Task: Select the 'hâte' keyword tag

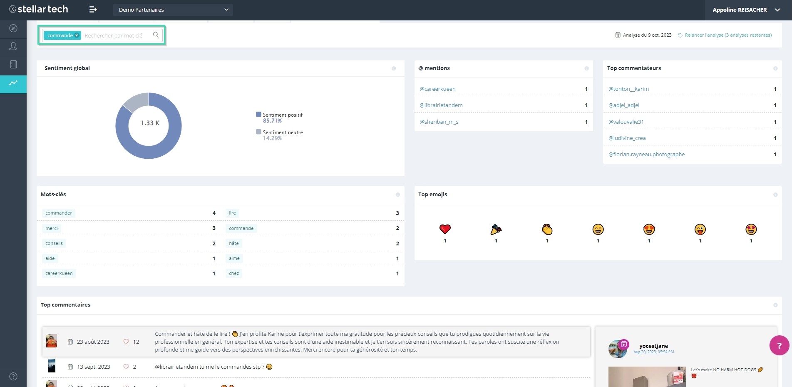Action: coord(234,243)
